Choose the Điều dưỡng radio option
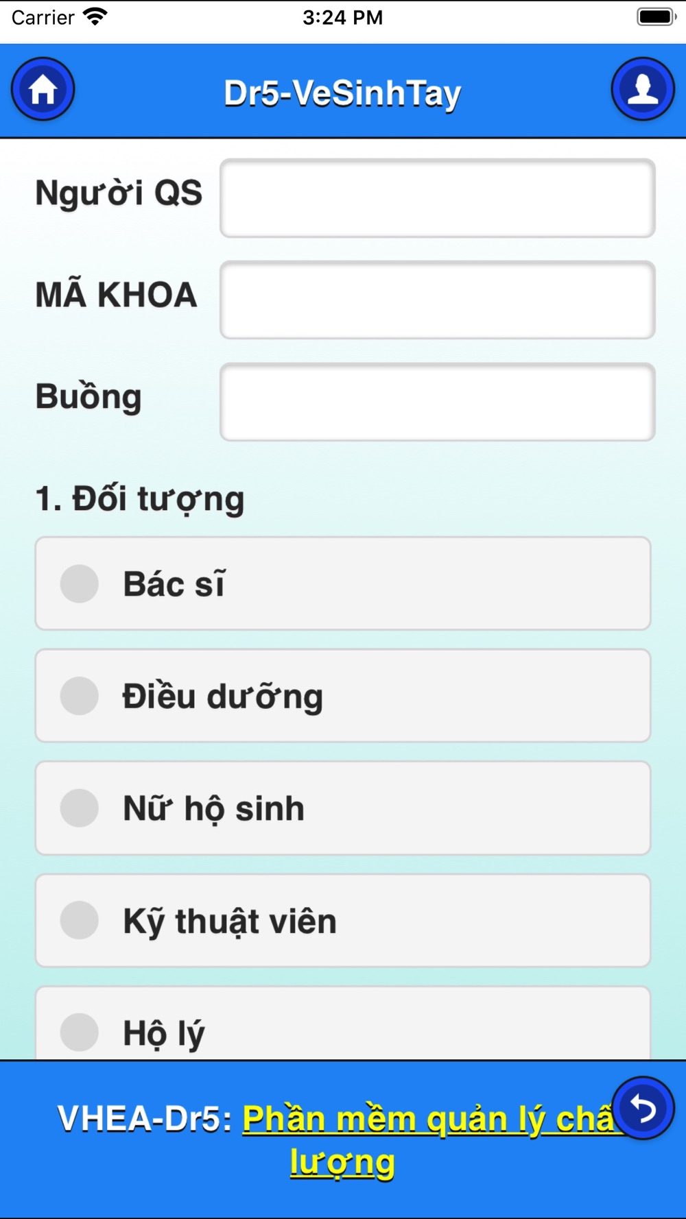The width and height of the screenshot is (686, 1219). click(x=343, y=696)
